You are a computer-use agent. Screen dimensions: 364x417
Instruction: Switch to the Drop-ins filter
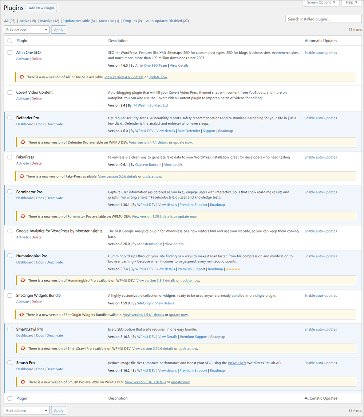[x=130, y=21]
